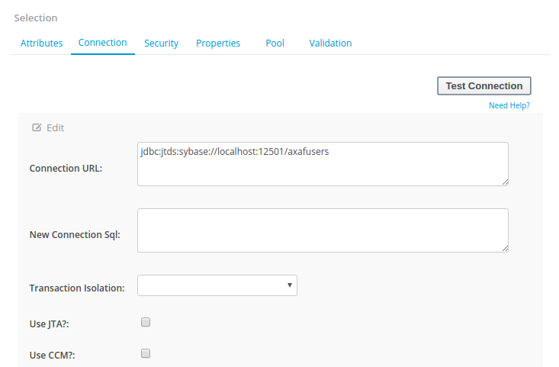The width and height of the screenshot is (559, 367).
Task: Click the New Connection Sql resize grip
Action: tap(505, 249)
